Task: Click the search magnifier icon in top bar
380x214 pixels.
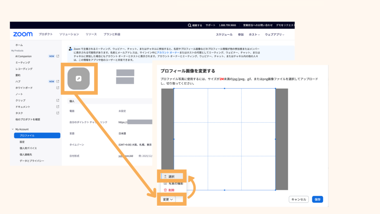Action: pos(190,25)
